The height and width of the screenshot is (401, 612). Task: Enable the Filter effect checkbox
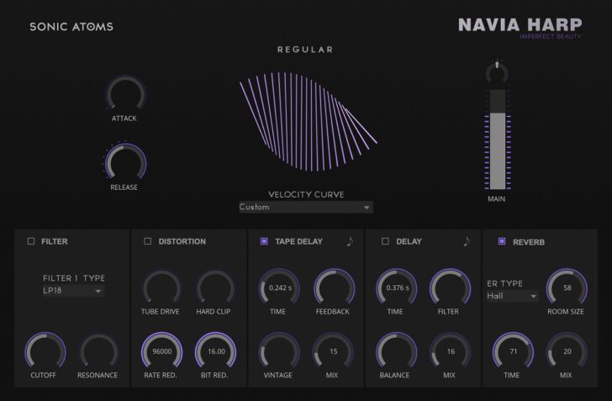point(31,241)
